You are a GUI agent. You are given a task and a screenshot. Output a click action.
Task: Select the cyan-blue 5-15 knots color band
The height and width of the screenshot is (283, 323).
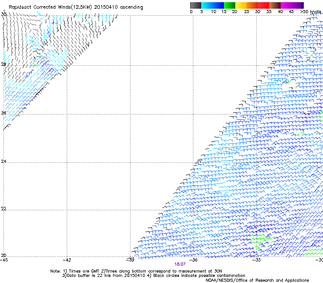[213, 5]
